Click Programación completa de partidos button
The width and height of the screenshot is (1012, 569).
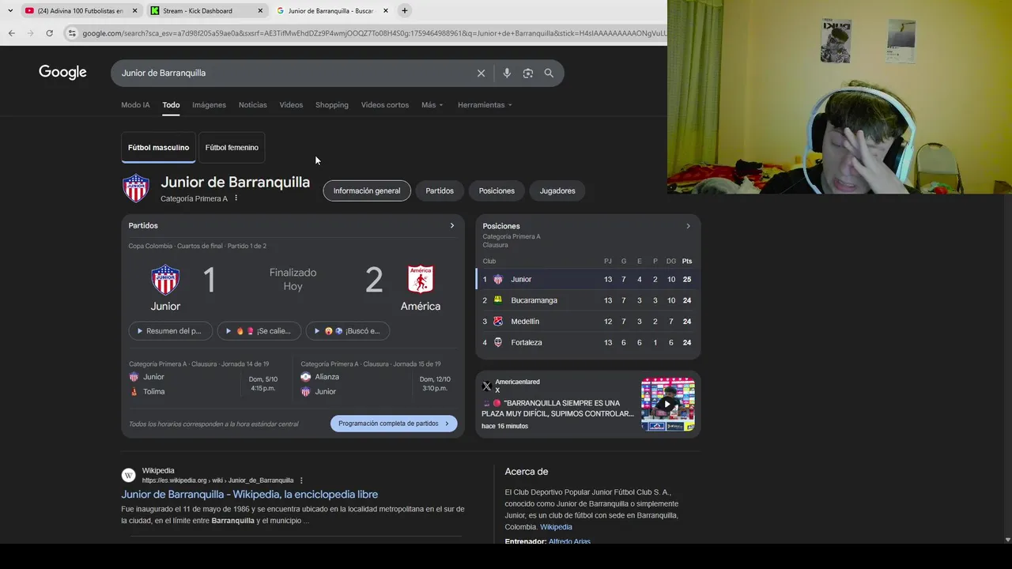[x=394, y=424]
